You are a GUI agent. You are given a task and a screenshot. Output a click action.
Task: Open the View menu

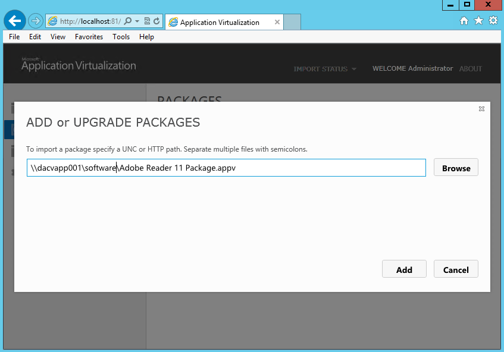pyautogui.click(x=58, y=37)
